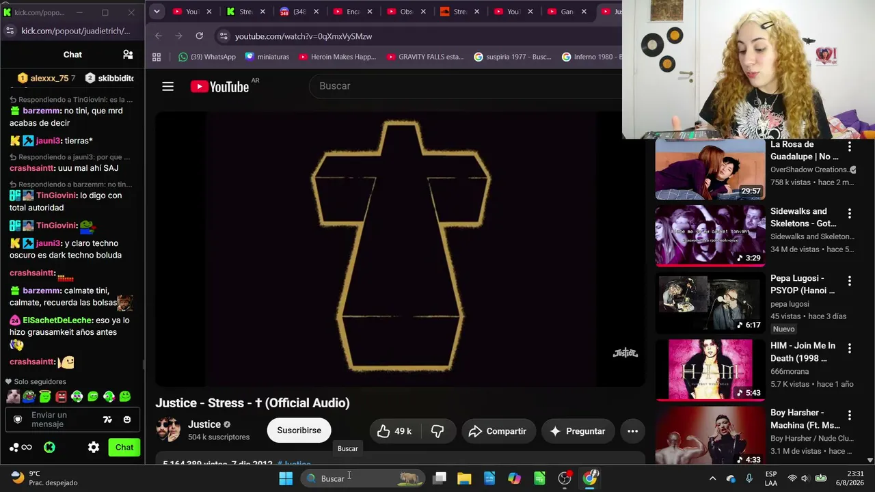The width and height of the screenshot is (875, 492).
Task: Open site settings icon in Kick popout address bar
Action: click(x=10, y=31)
